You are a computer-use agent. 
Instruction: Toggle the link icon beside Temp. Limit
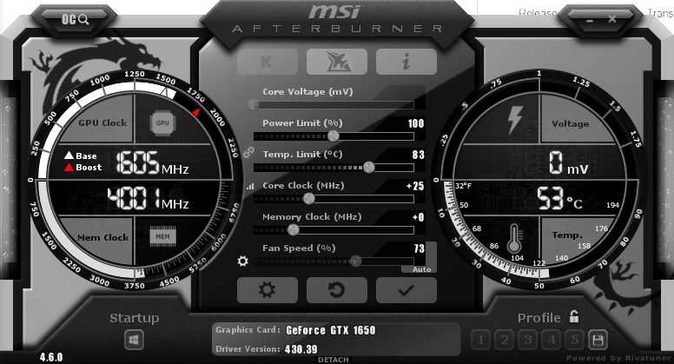[x=248, y=153]
